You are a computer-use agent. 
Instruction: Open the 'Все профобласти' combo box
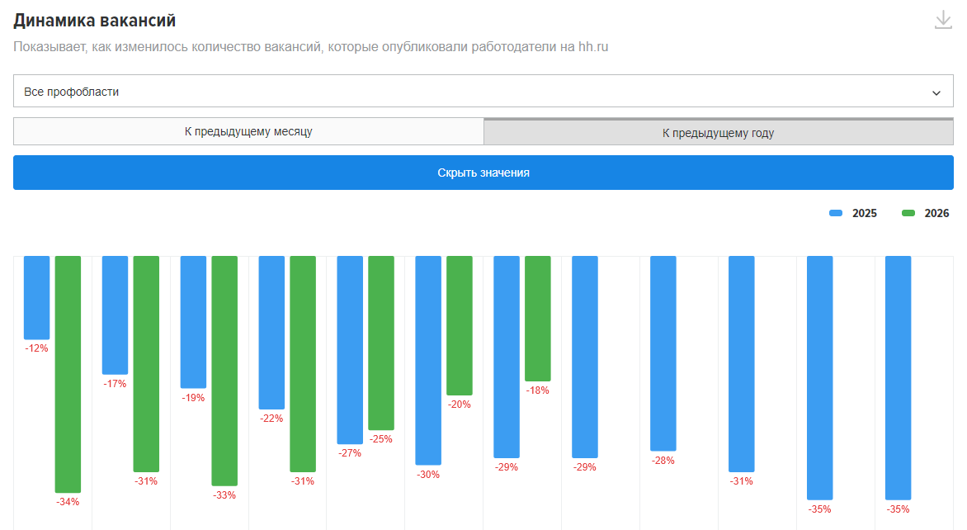point(483,92)
